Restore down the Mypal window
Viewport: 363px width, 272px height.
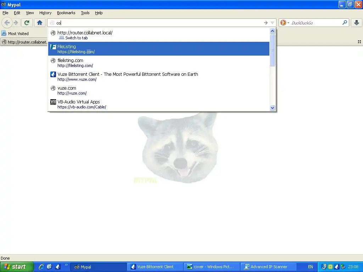pyautogui.click(x=350, y=4)
